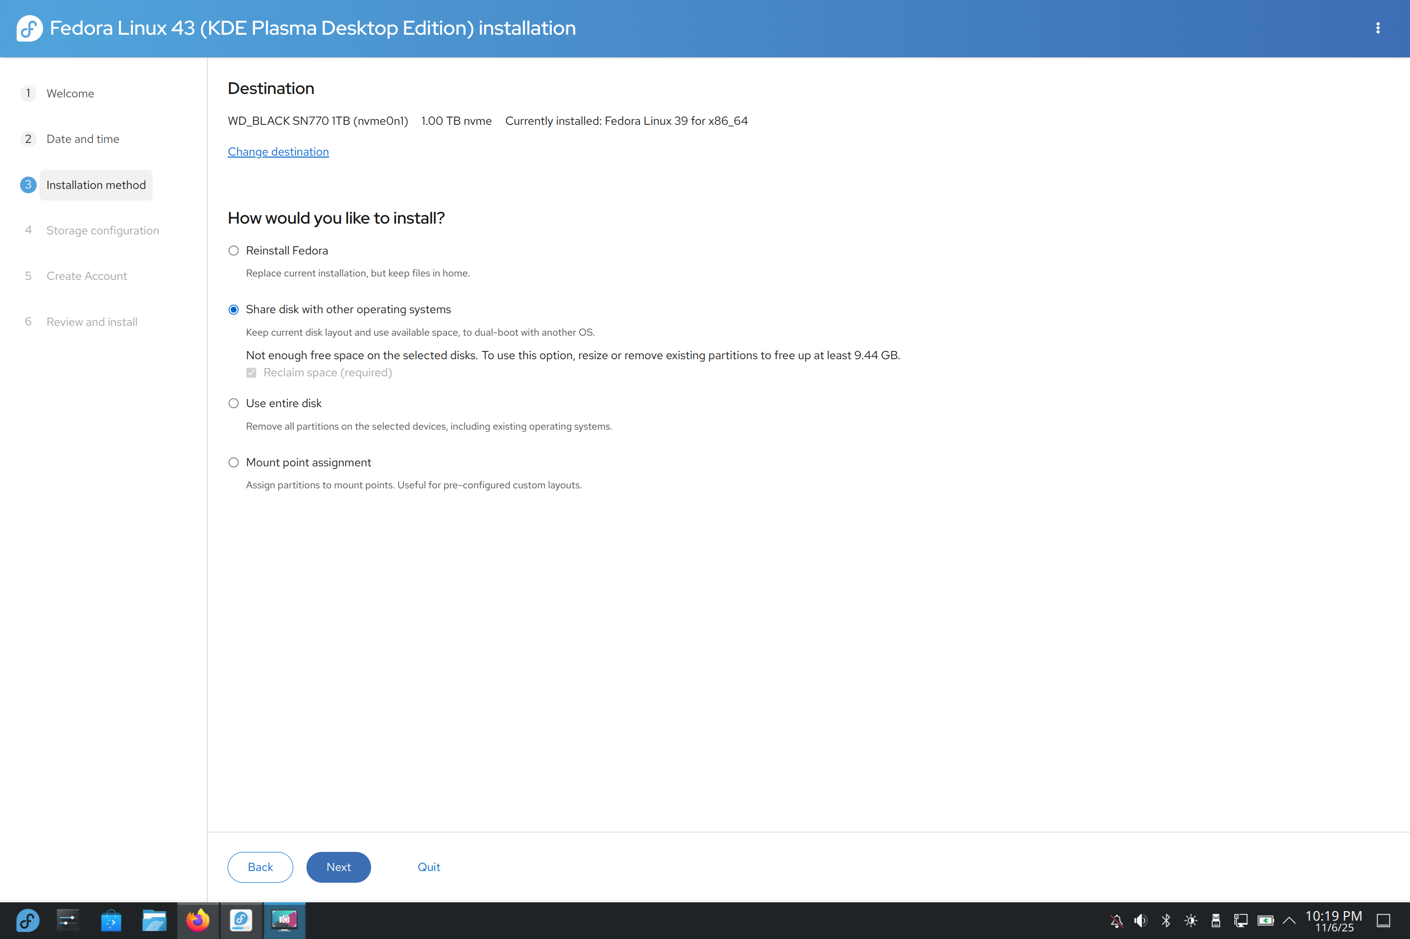Click the Back button
The width and height of the screenshot is (1410, 939).
[260, 867]
